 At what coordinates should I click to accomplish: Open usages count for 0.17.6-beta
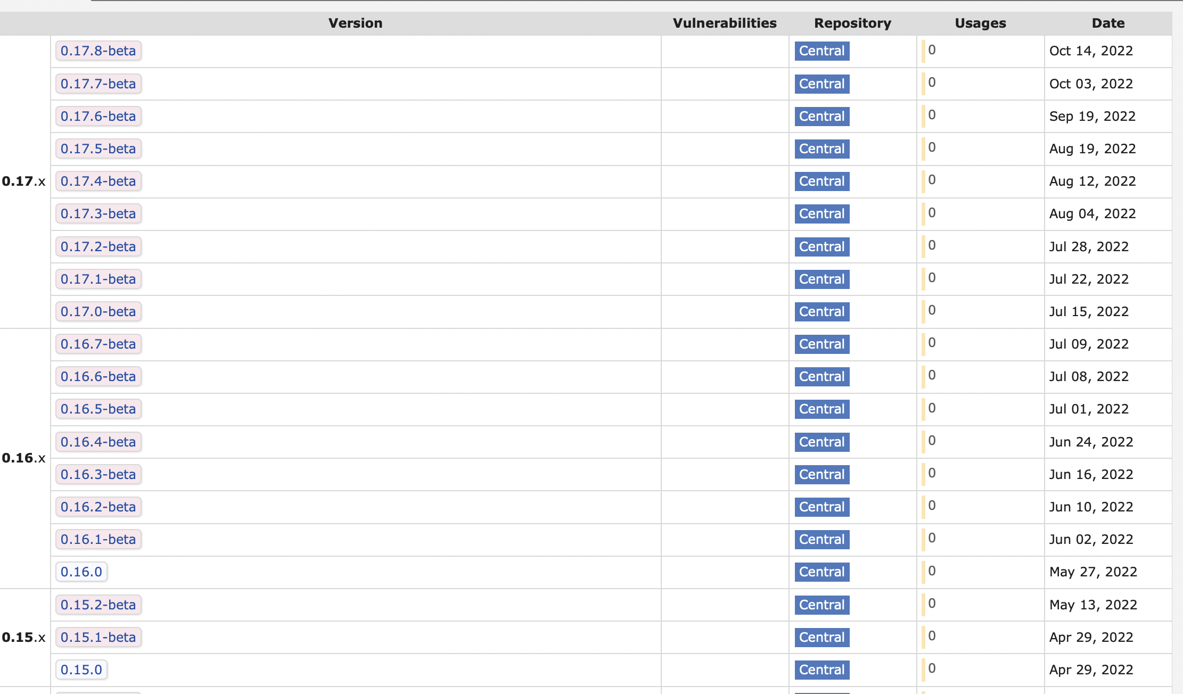tap(932, 115)
